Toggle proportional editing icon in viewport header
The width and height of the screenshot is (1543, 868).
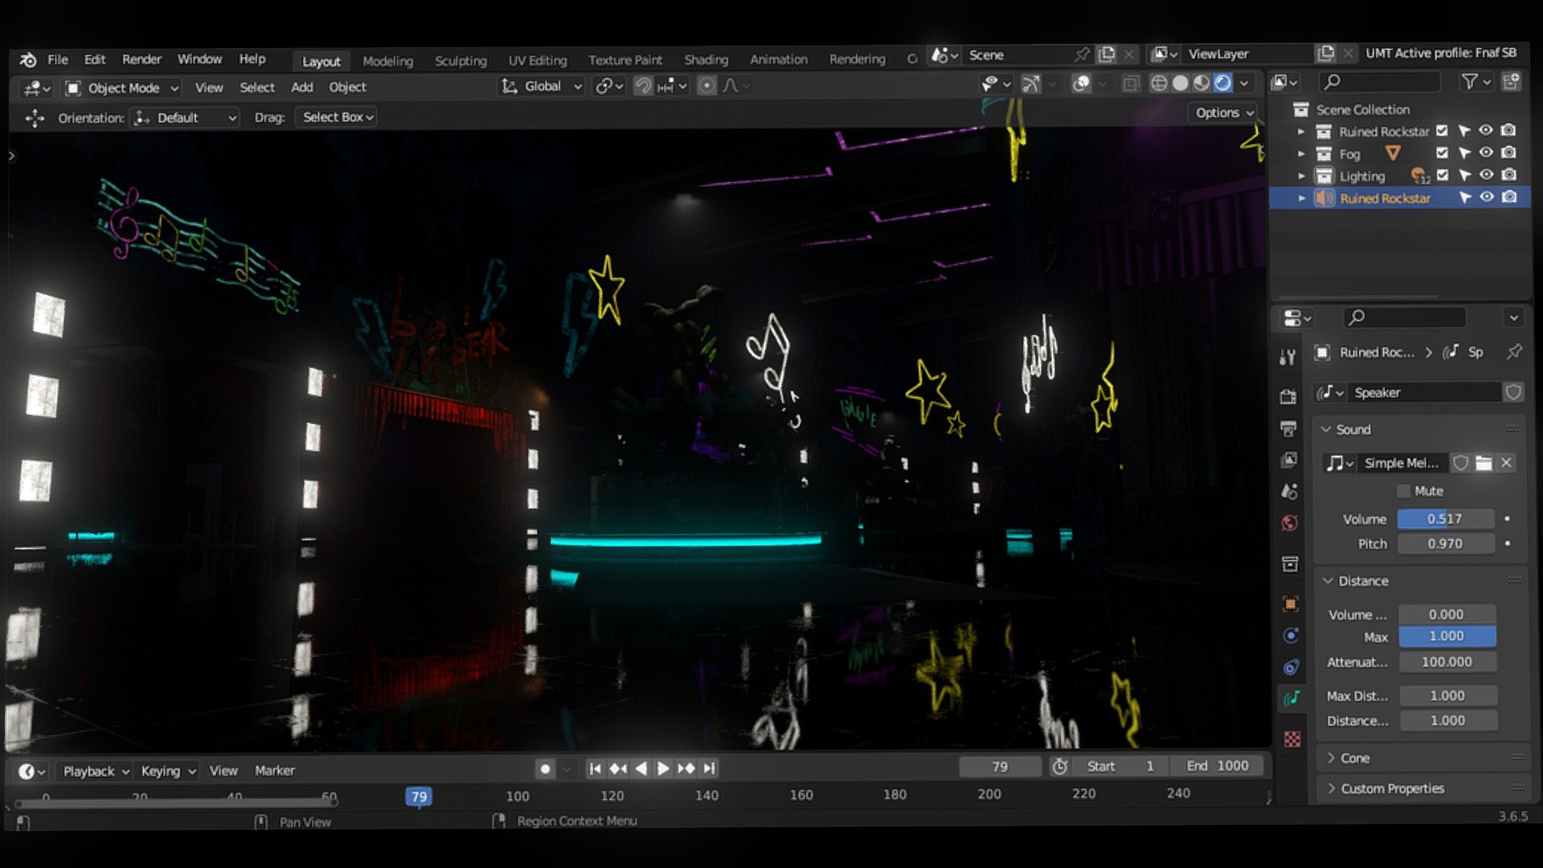(x=706, y=86)
